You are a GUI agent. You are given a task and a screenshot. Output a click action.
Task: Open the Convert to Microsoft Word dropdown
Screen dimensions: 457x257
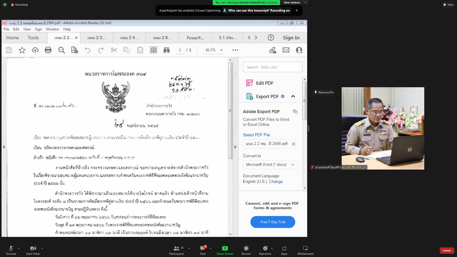click(x=271, y=164)
